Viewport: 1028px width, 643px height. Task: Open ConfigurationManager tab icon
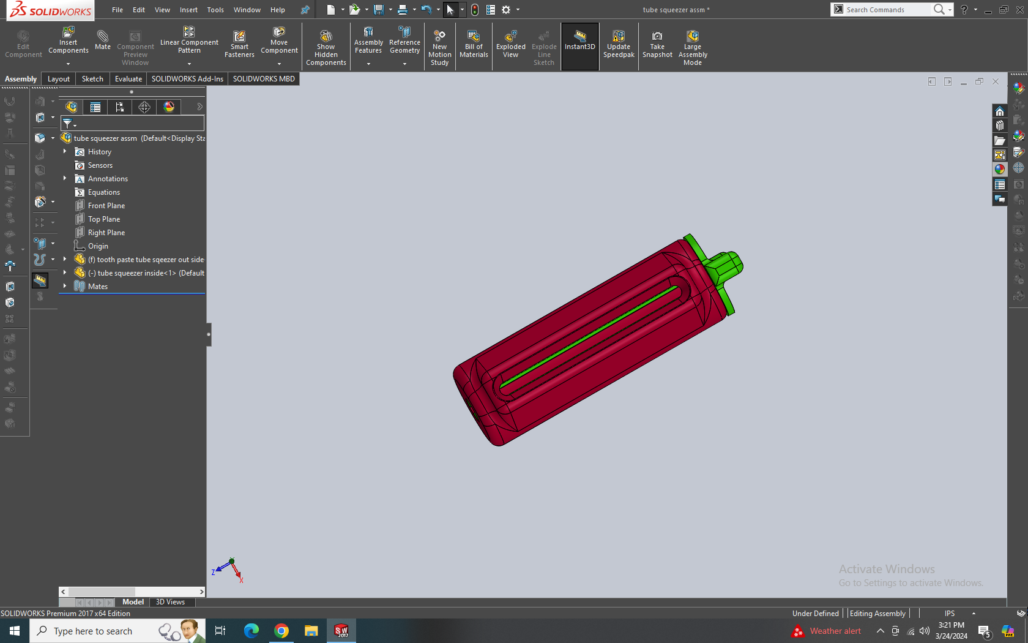pyautogui.click(x=120, y=107)
